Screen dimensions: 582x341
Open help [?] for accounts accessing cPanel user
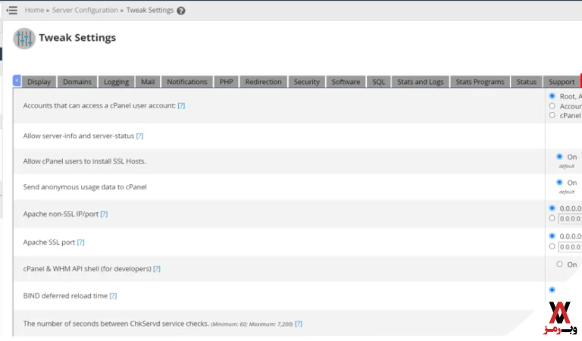point(181,106)
